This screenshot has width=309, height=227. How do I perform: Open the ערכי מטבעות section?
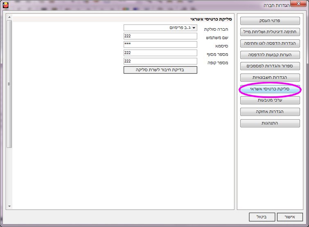tap(270, 100)
